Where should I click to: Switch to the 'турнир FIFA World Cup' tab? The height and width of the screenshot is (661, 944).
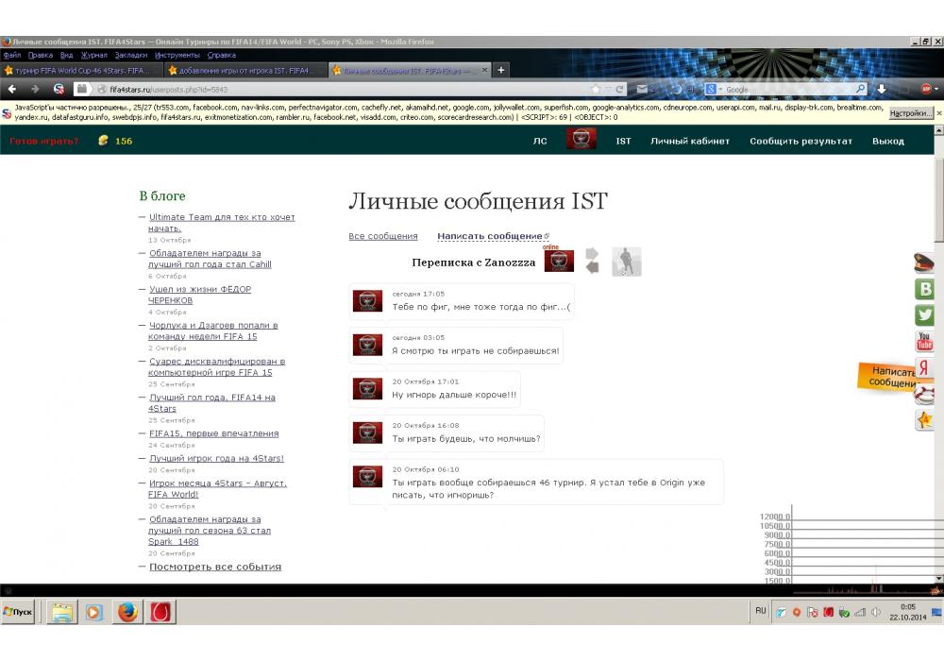80,71
